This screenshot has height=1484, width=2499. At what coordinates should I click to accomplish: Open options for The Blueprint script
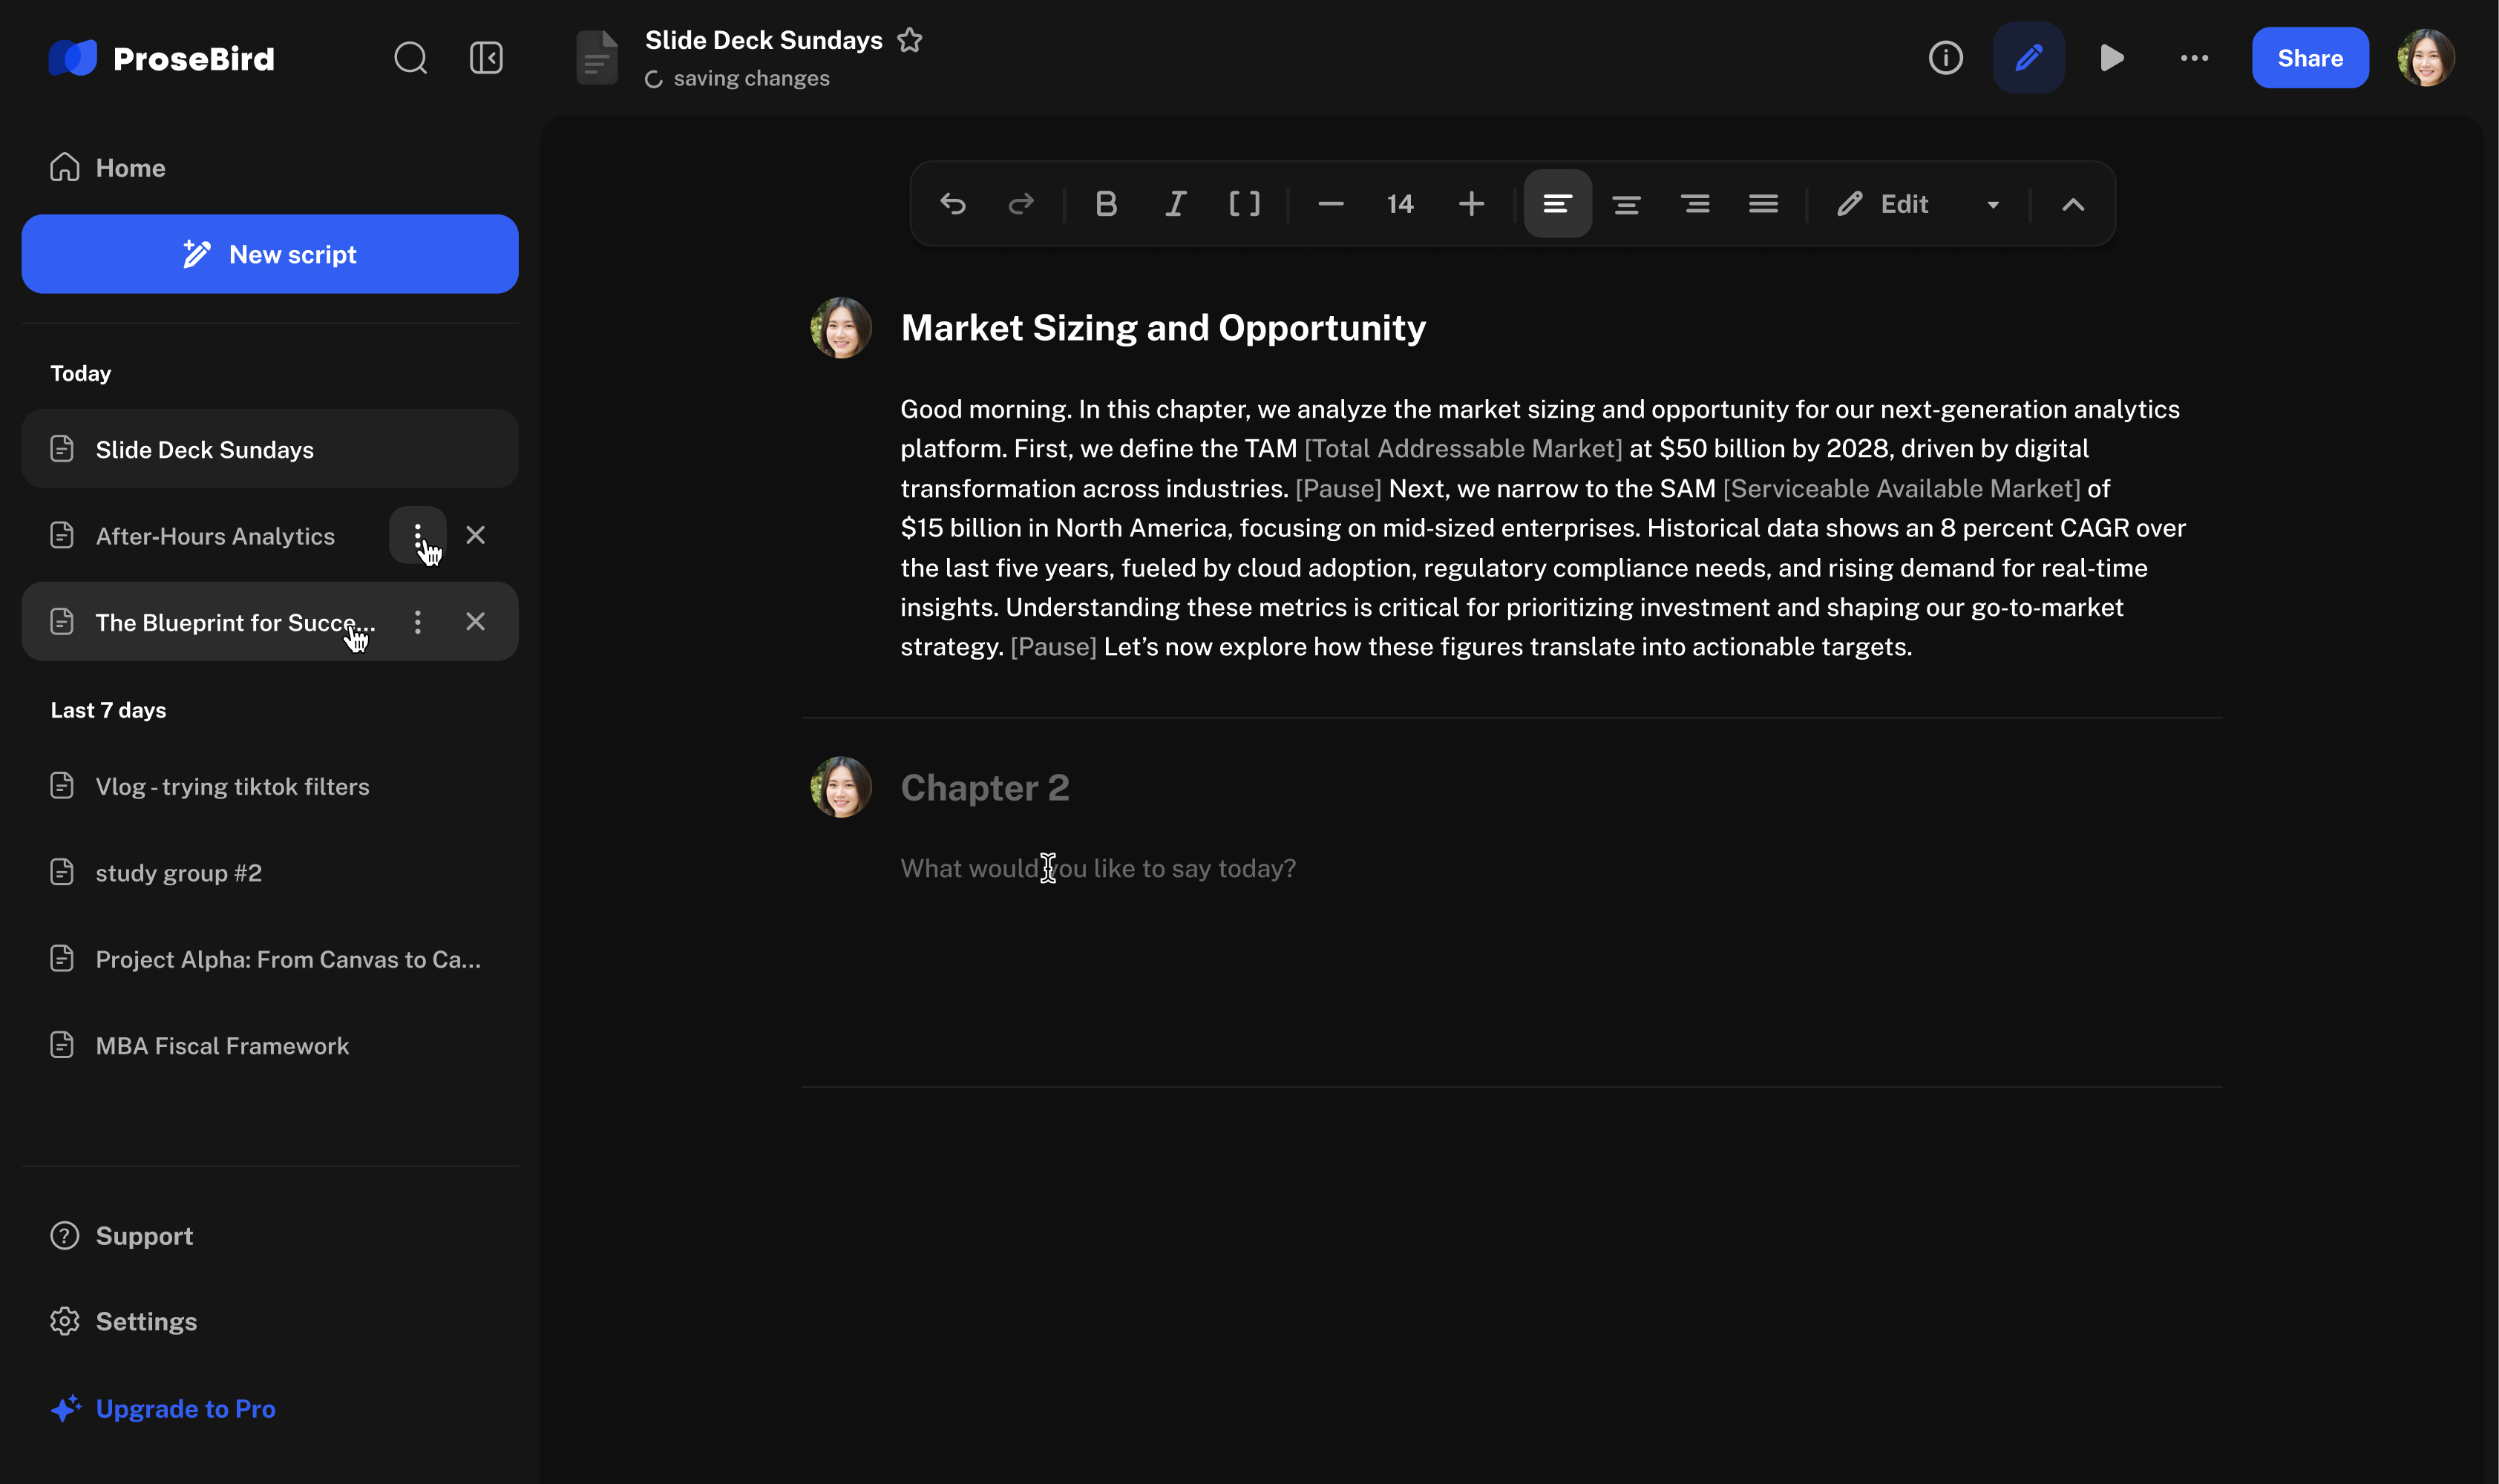417,622
